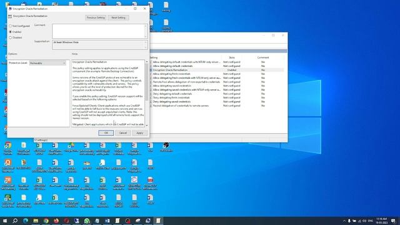400x225 pixels.
Task: Click the 'Enabled' state cell in policy list
Action: pos(232,70)
